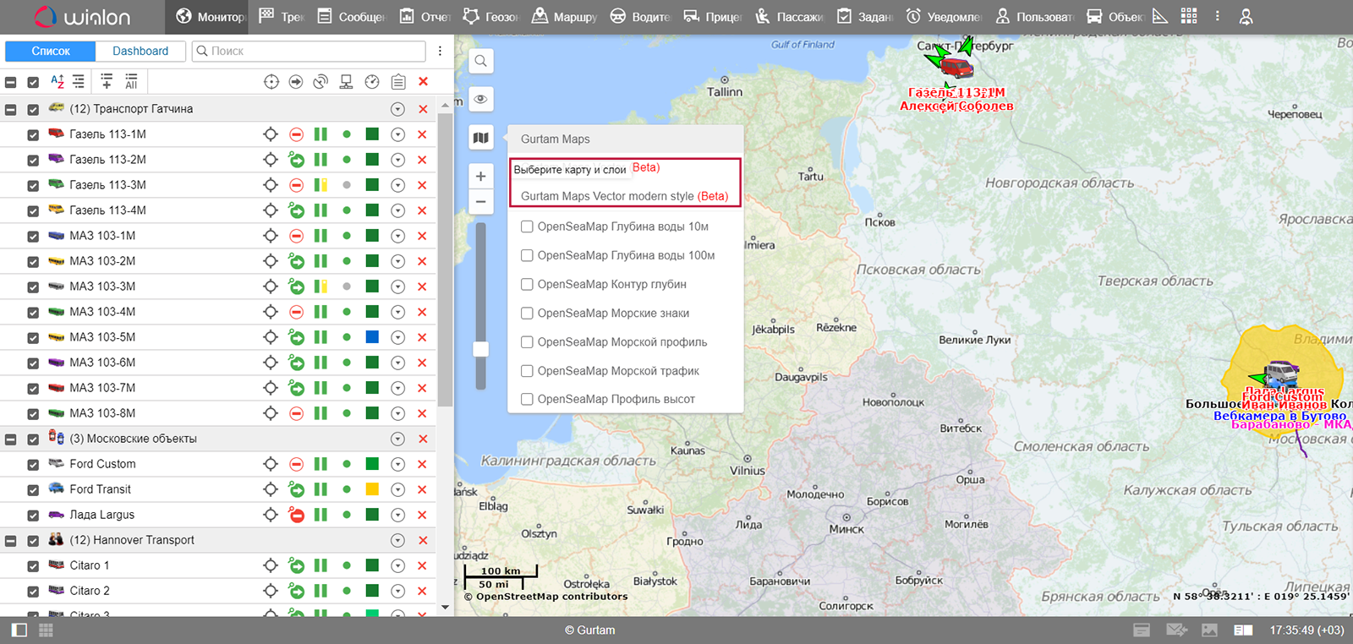Zoom out on the map
This screenshot has width=1353, height=644.
pos(480,201)
